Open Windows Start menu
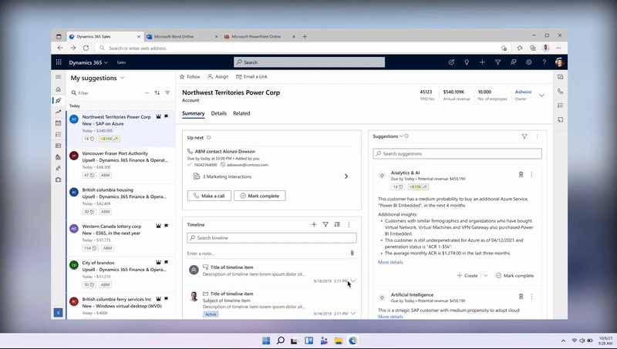 click(x=266, y=341)
